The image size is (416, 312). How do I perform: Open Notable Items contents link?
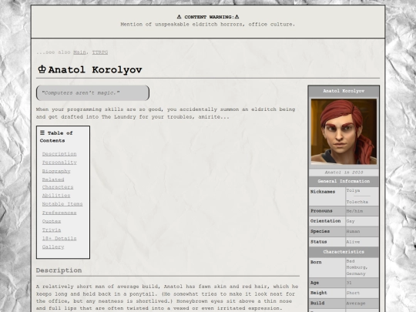(x=62, y=204)
